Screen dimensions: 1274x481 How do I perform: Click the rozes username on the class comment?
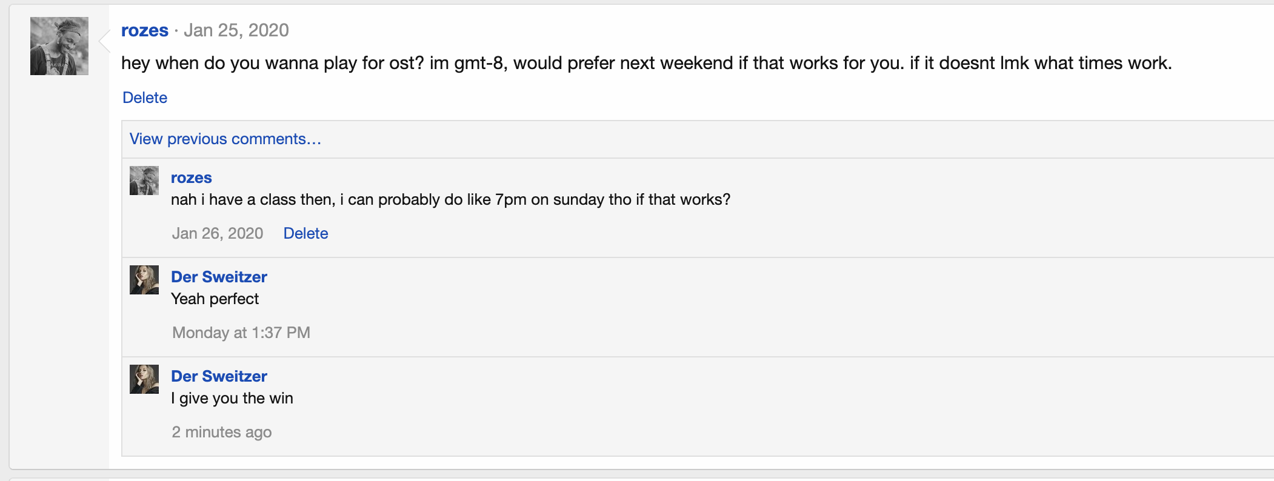coord(191,177)
